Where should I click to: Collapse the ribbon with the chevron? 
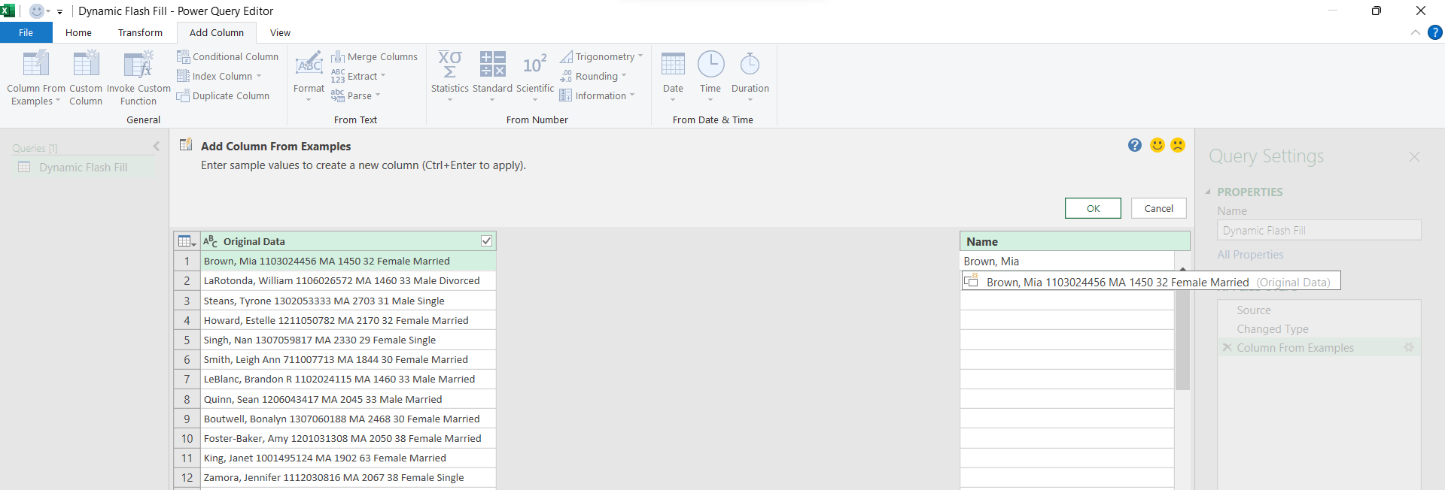coord(1415,32)
